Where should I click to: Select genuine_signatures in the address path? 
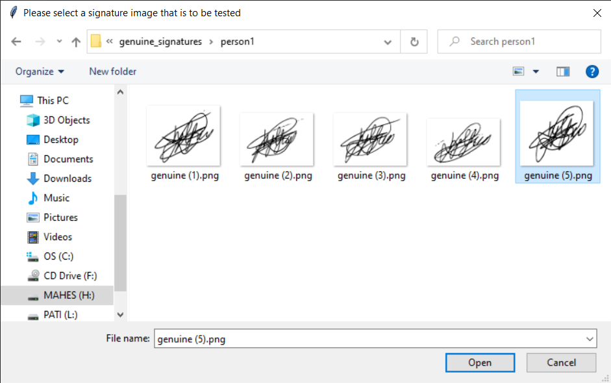(160, 42)
